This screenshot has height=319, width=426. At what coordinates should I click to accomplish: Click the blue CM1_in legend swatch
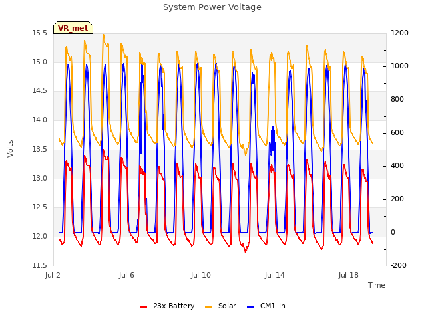pyautogui.click(x=250, y=307)
